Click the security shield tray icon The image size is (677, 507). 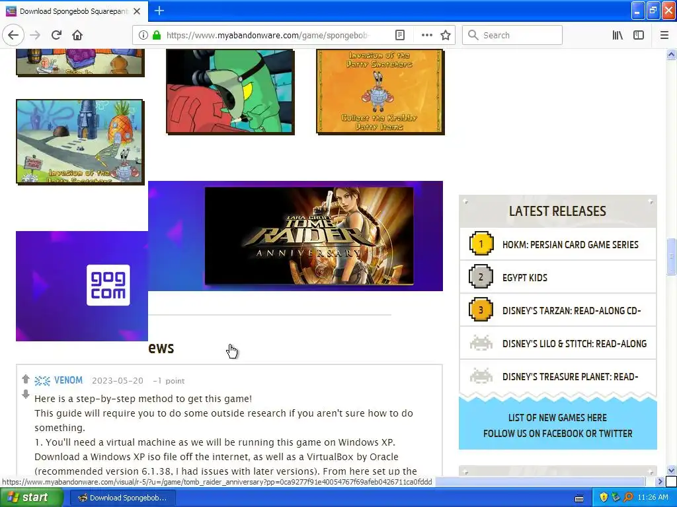click(x=603, y=498)
